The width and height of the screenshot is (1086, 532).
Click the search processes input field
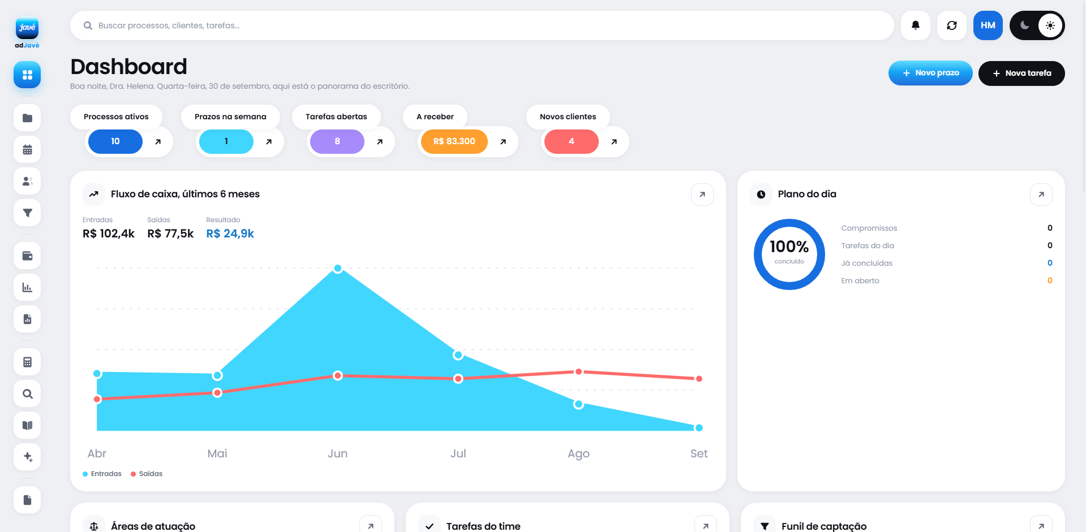482,25
